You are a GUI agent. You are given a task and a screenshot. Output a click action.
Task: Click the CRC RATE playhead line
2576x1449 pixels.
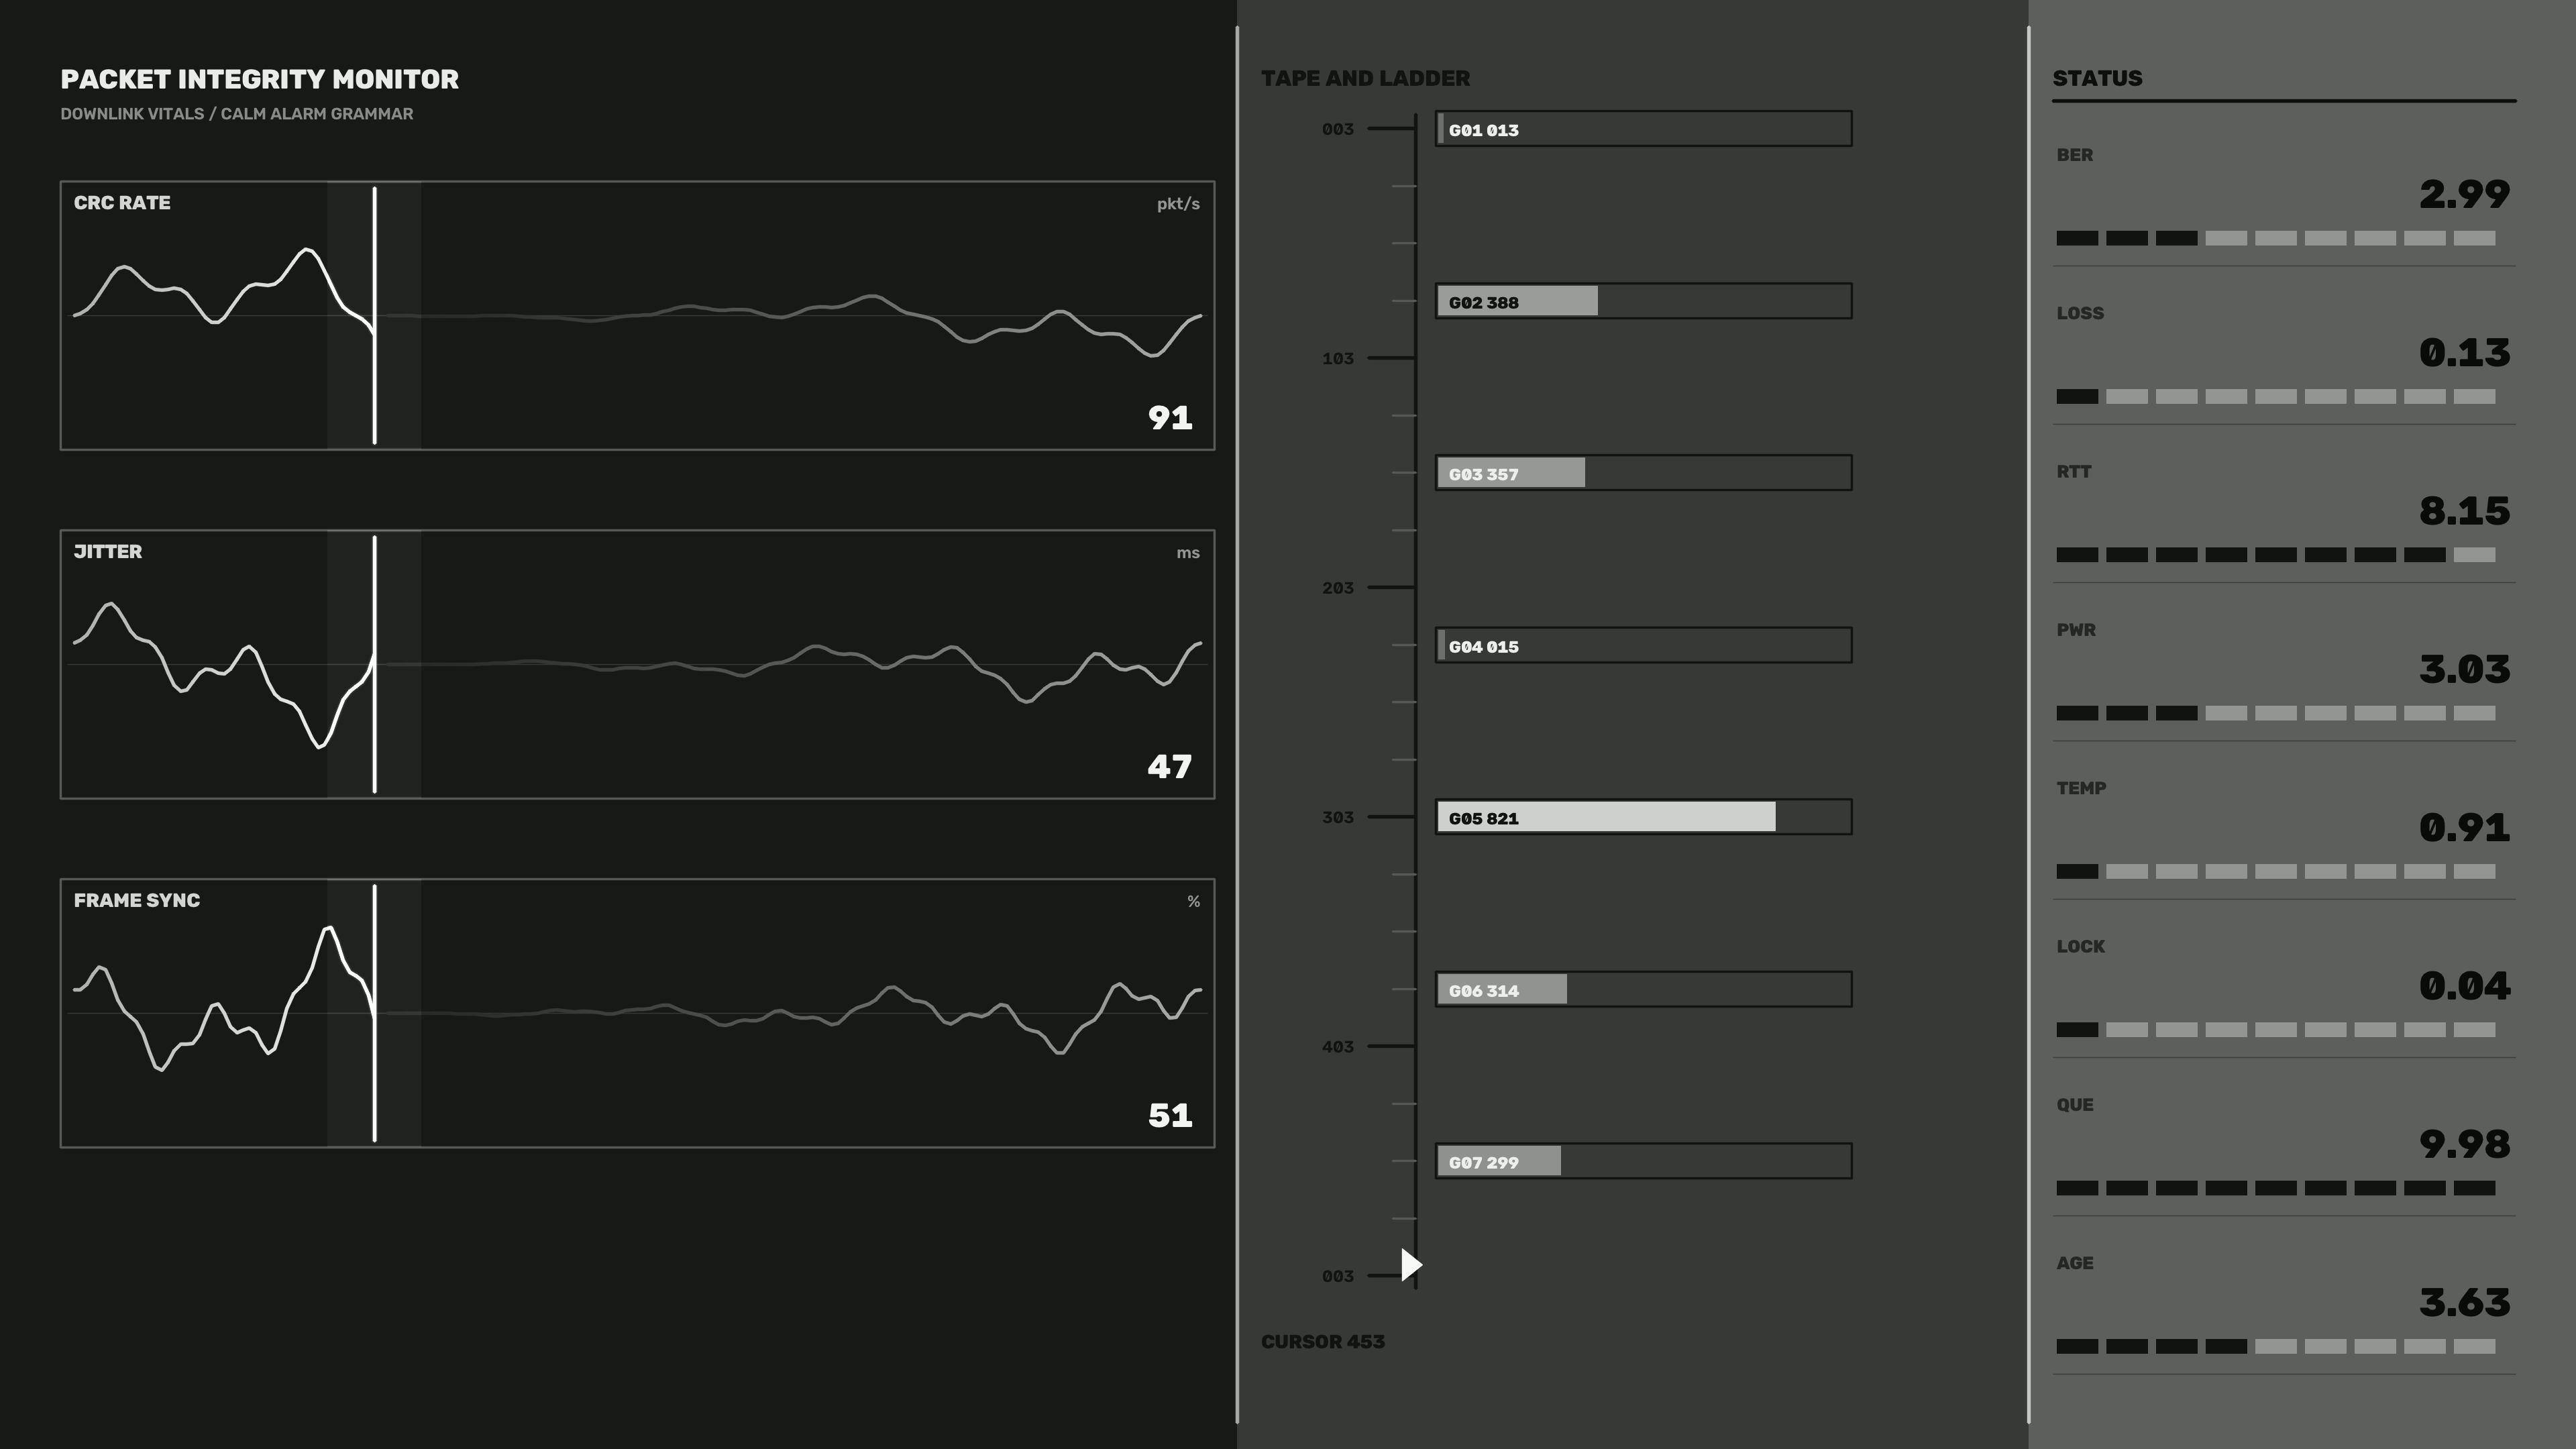tap(375, 315)
